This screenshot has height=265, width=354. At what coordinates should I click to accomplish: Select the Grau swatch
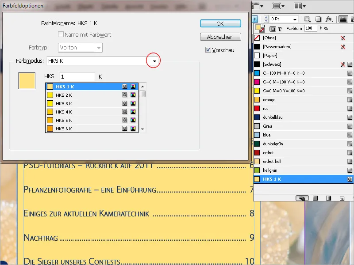click(303, 126)
